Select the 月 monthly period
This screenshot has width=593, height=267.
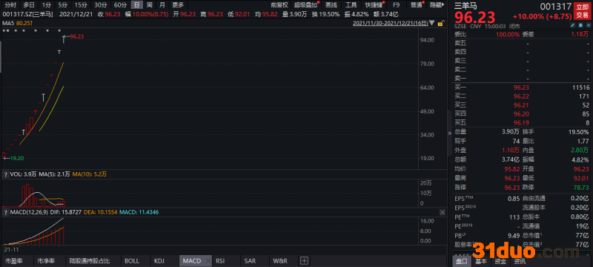point(162,5)
